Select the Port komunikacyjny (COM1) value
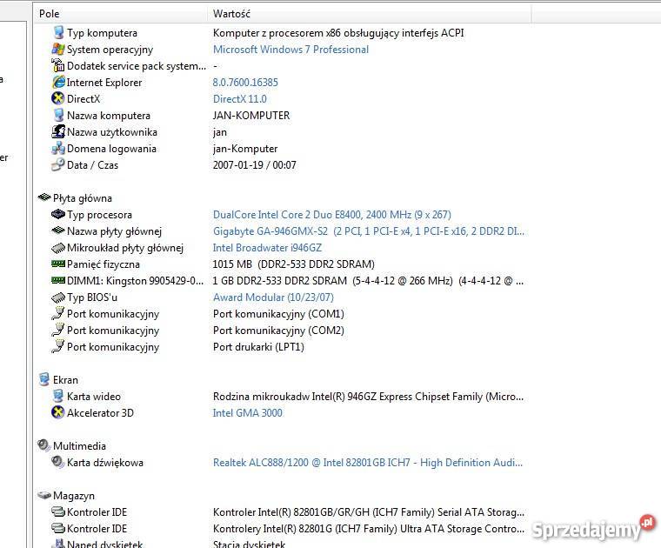Image resolution: width=661 pixels, height=548 pixels. point(278,314)
